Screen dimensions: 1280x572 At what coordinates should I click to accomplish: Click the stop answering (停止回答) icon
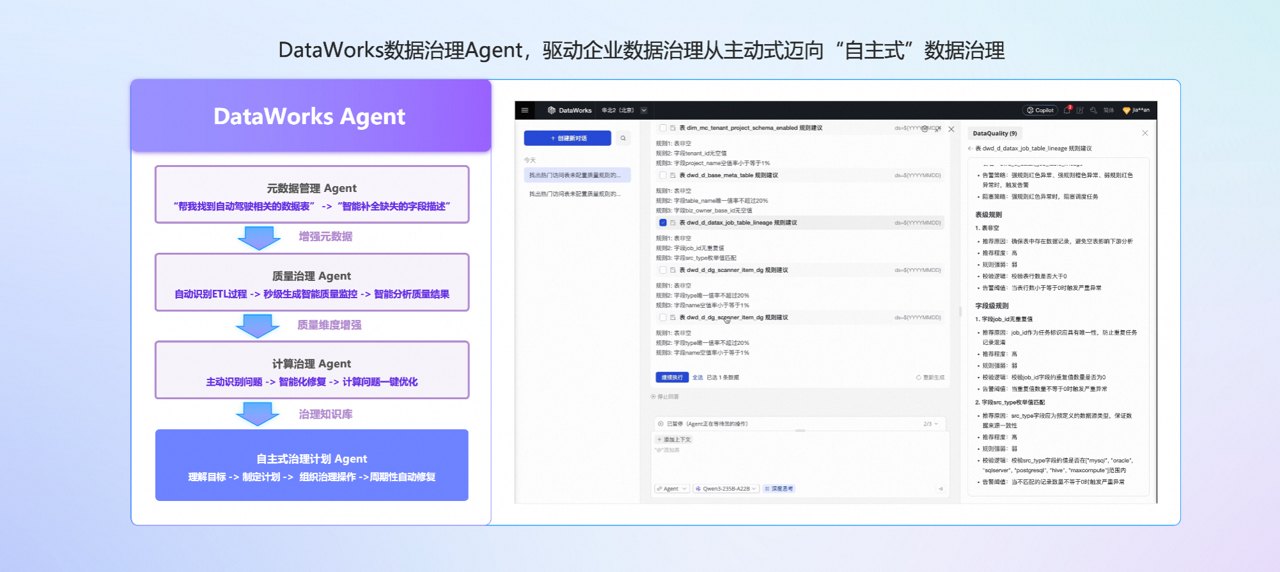[x=653, y=397]
